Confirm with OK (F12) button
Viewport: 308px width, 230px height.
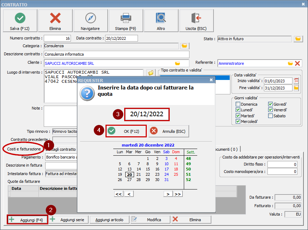[x=126, y=131]
